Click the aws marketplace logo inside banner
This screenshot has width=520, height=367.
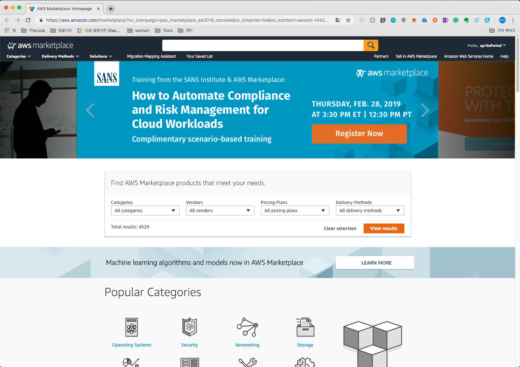[x=392, y=73]
